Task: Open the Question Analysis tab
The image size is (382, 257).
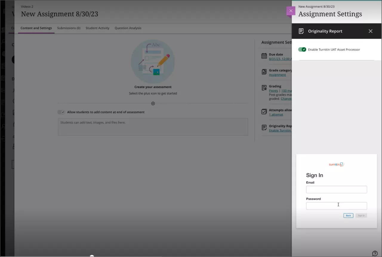Action: (128, 28)
